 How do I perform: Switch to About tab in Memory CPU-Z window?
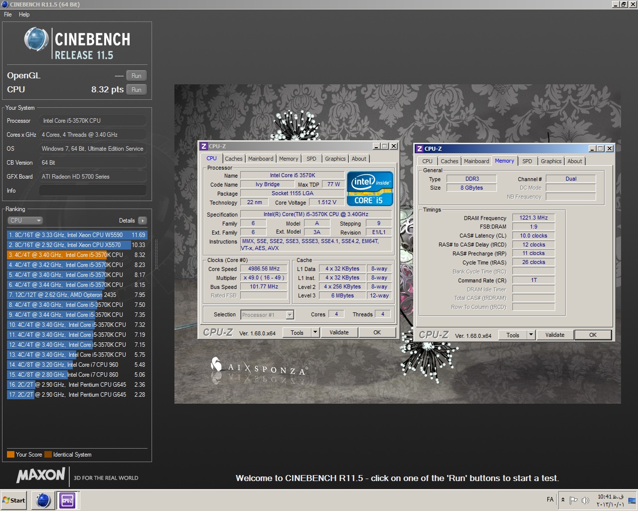pos(575,161)
